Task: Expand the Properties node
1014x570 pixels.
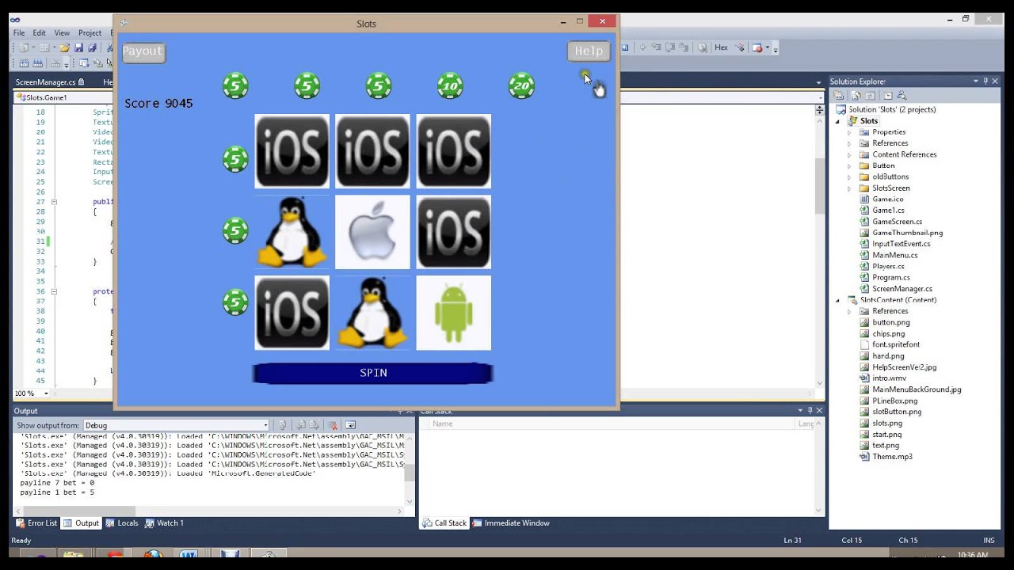Action: tap(849, 132)
